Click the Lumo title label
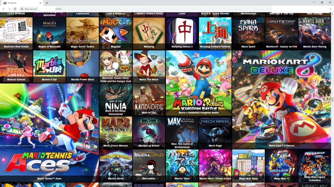Viewport: 334px width, 187px height. (182, 14)
